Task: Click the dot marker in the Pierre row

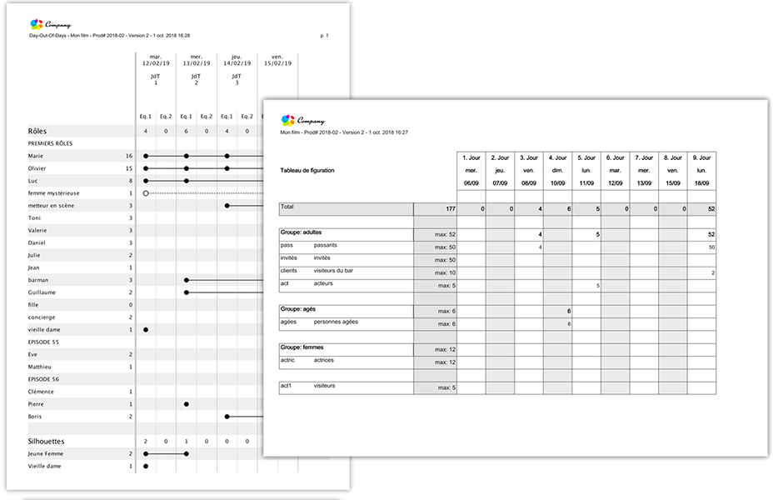Action: [x=187, y=404]
